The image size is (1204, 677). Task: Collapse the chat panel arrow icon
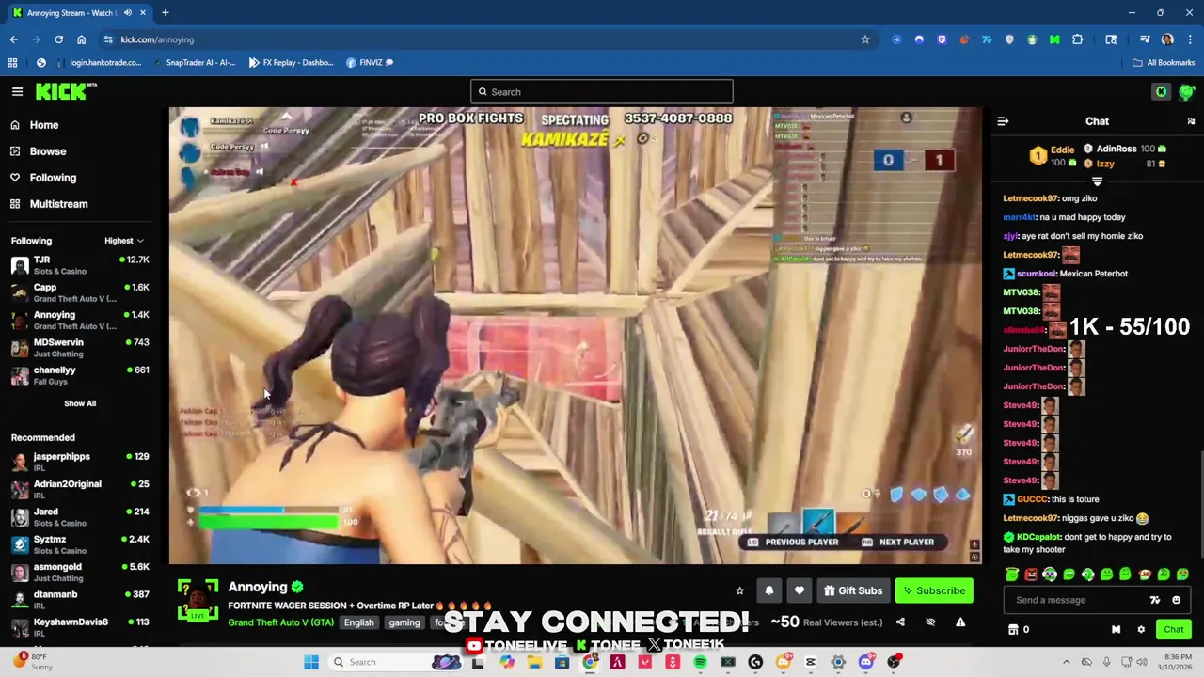(x=1003, y=121)
